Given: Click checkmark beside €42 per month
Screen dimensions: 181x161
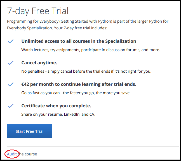Looking at the screenshot, I should [11, 84].
